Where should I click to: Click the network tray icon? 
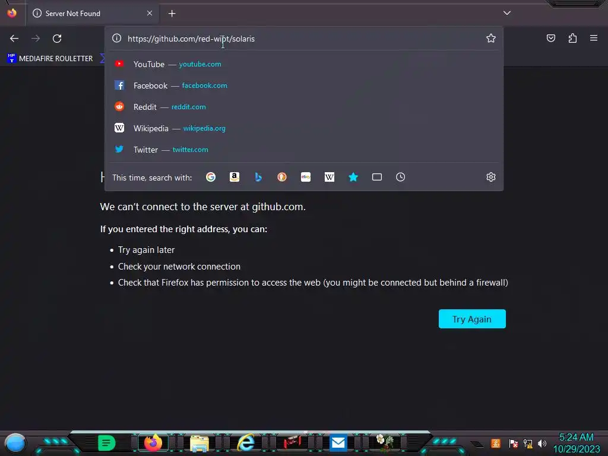[528, 444]
